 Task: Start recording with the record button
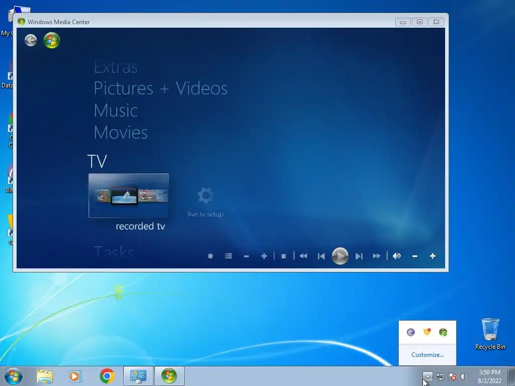coord(211,256)
